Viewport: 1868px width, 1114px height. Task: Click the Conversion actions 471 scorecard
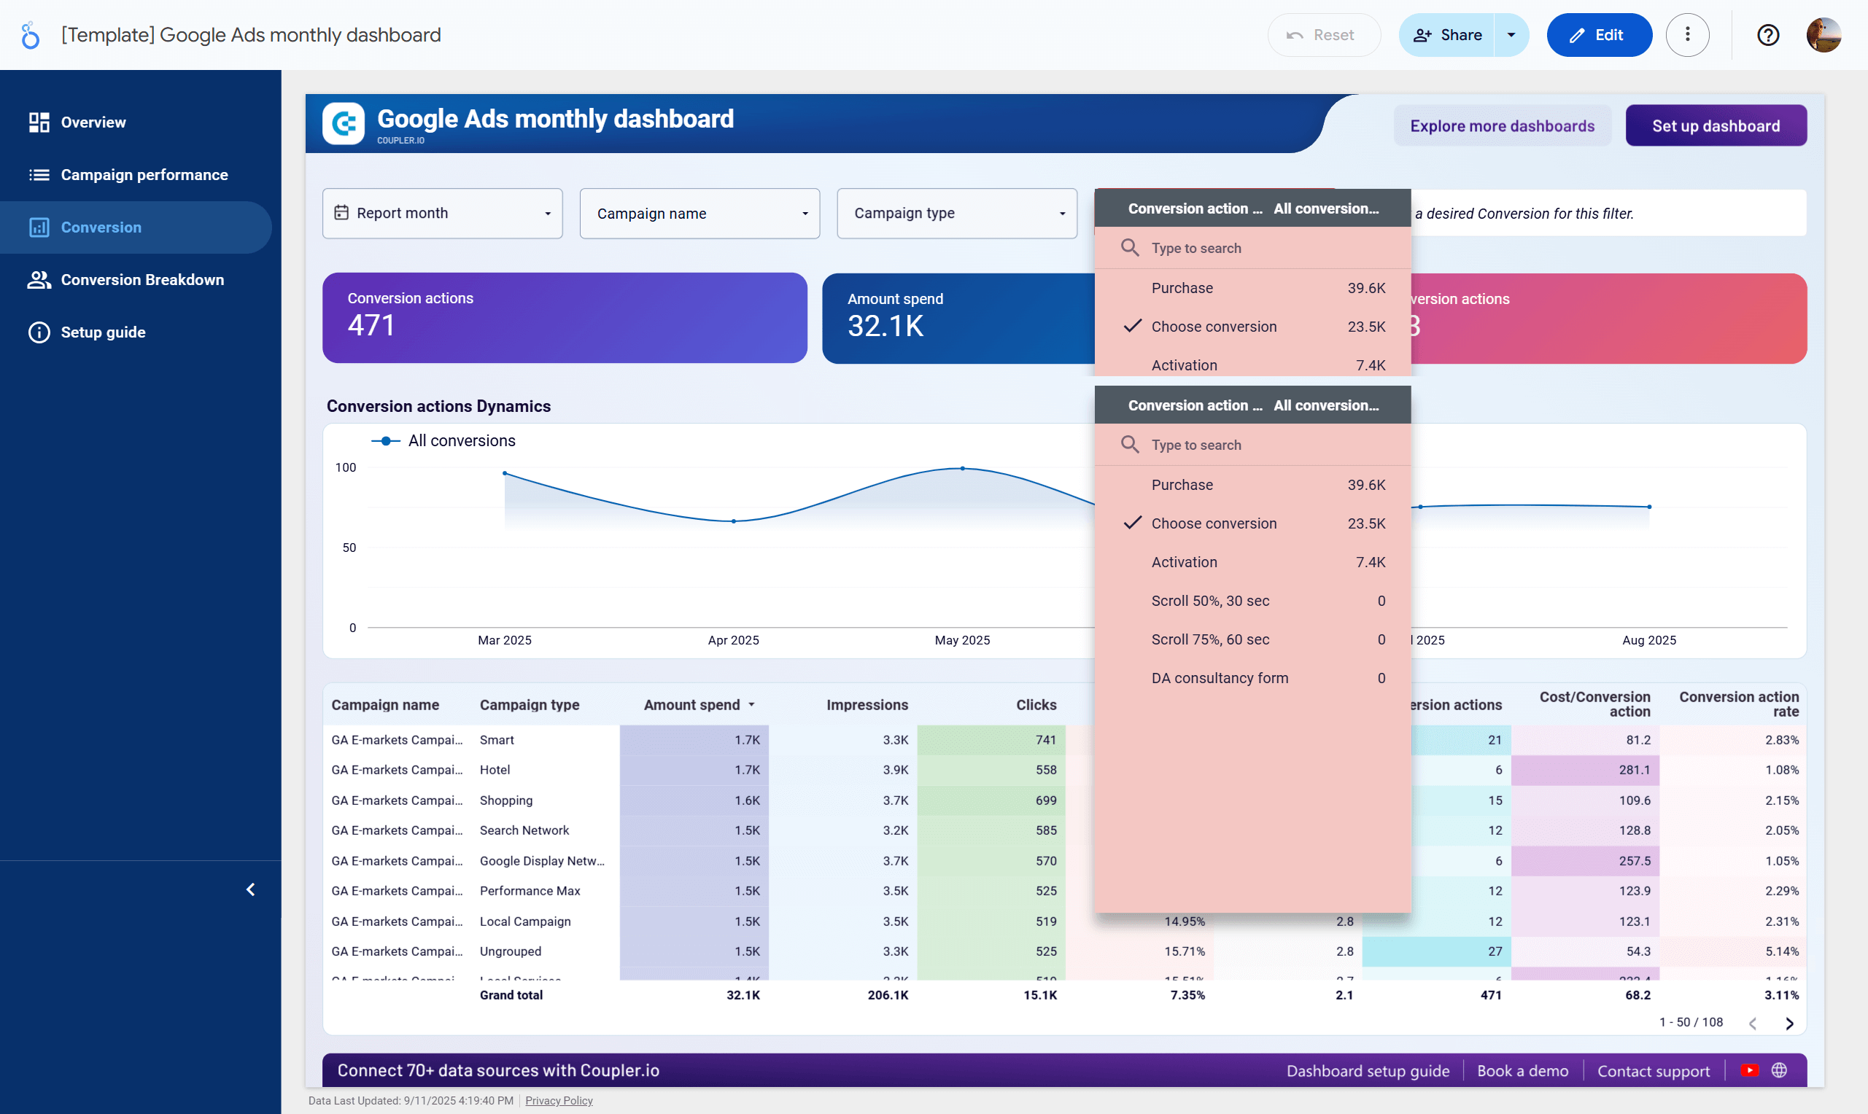(x=565, y=318)
